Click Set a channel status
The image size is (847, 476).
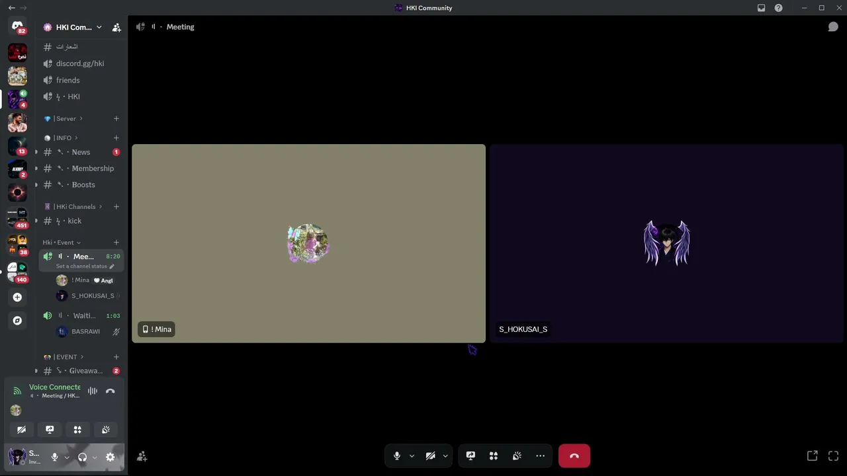pyautogui.click(x=81, y=266)
